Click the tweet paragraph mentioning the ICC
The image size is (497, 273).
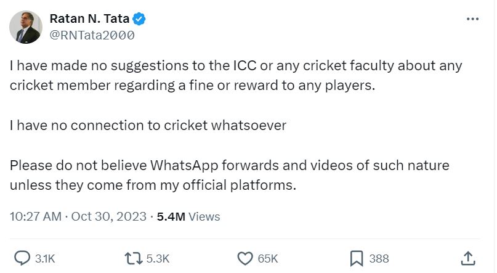coord(235,75)
